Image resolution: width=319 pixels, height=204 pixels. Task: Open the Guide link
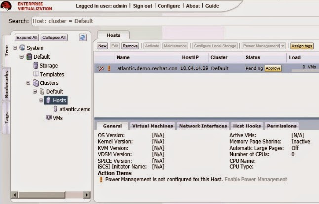[x=212, y=6]
